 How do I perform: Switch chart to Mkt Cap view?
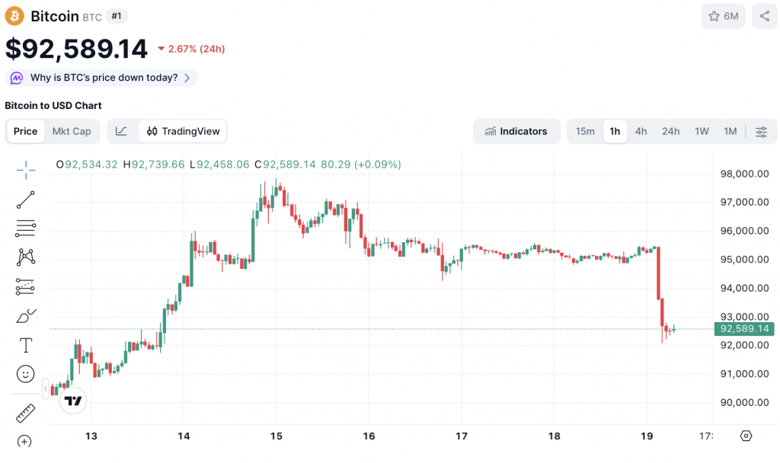pyautogui.click(x=72, y=131)
